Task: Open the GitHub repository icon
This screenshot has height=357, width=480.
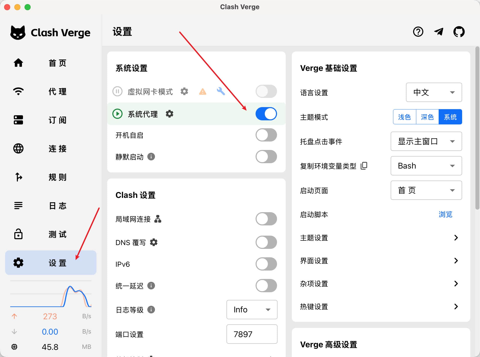Action: pos(459,32)
